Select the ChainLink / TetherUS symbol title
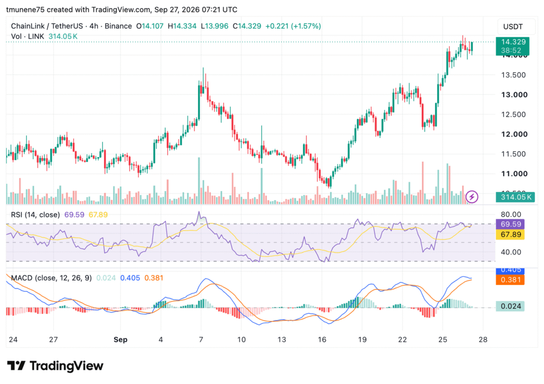Screen dimensions: 544x384 coord(47,26)
